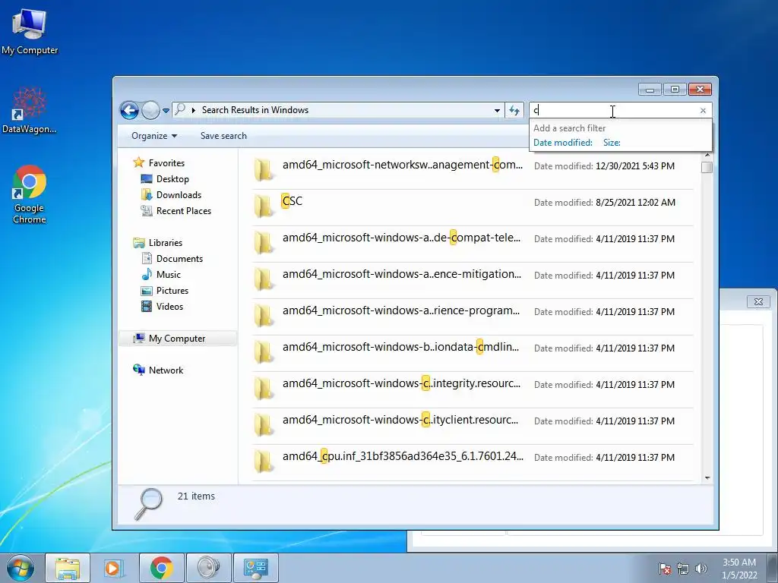Click the Save search button
The image size is (778, 583).
pyautogui.click(x=223, y=136)
